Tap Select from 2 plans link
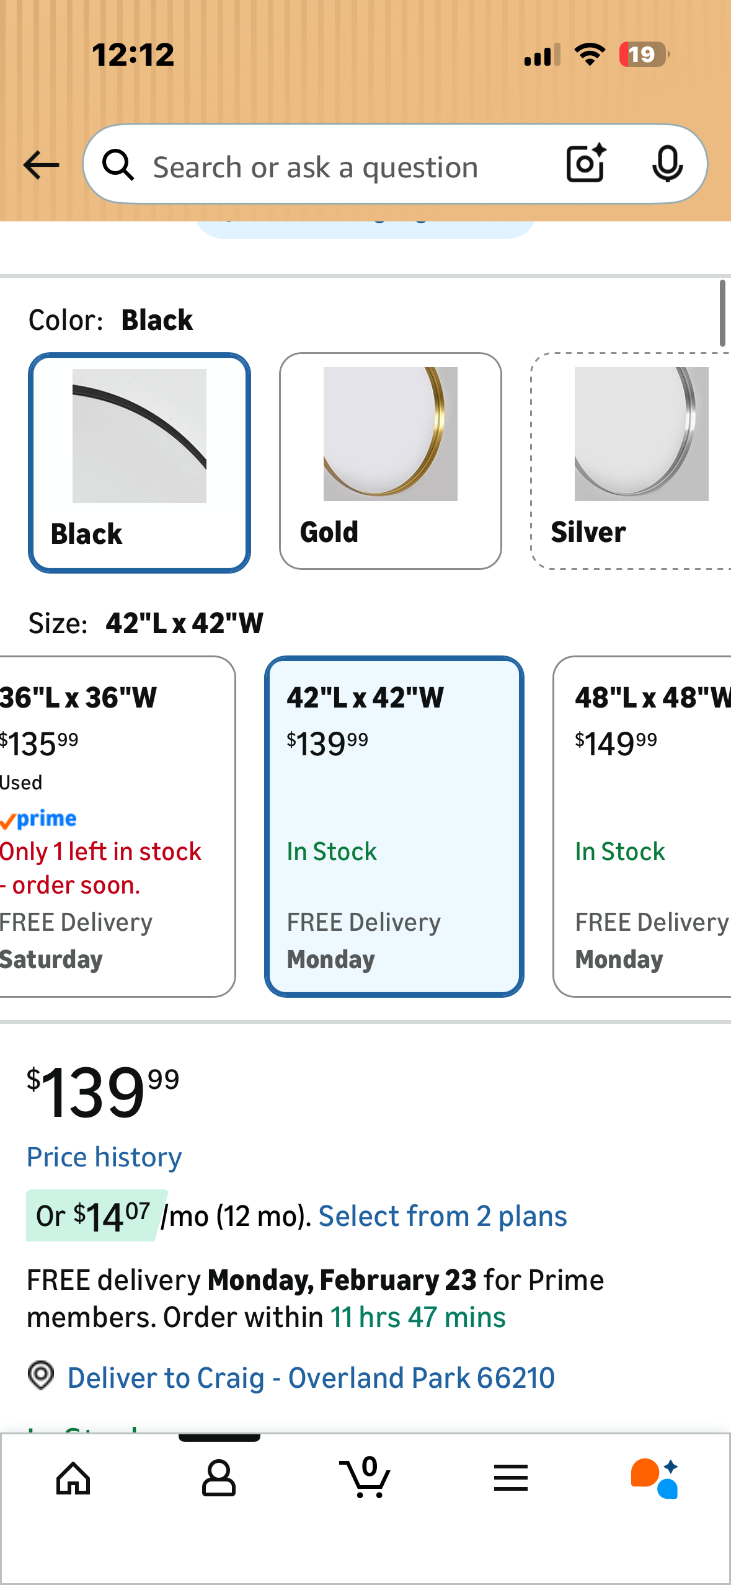 click(x=443, y=1216)
